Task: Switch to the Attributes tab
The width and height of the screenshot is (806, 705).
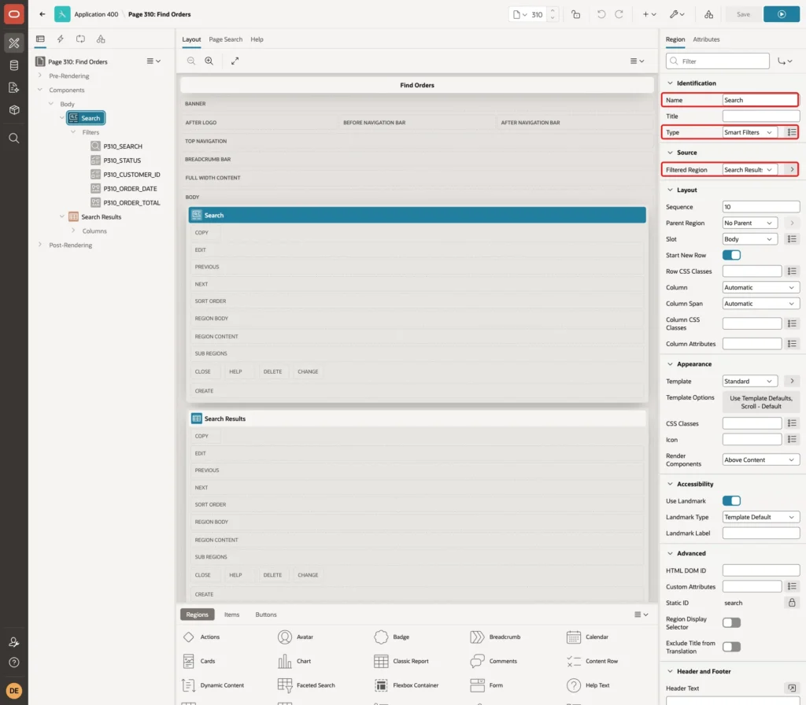Action: pyautogui.click(x=706, y=39)
